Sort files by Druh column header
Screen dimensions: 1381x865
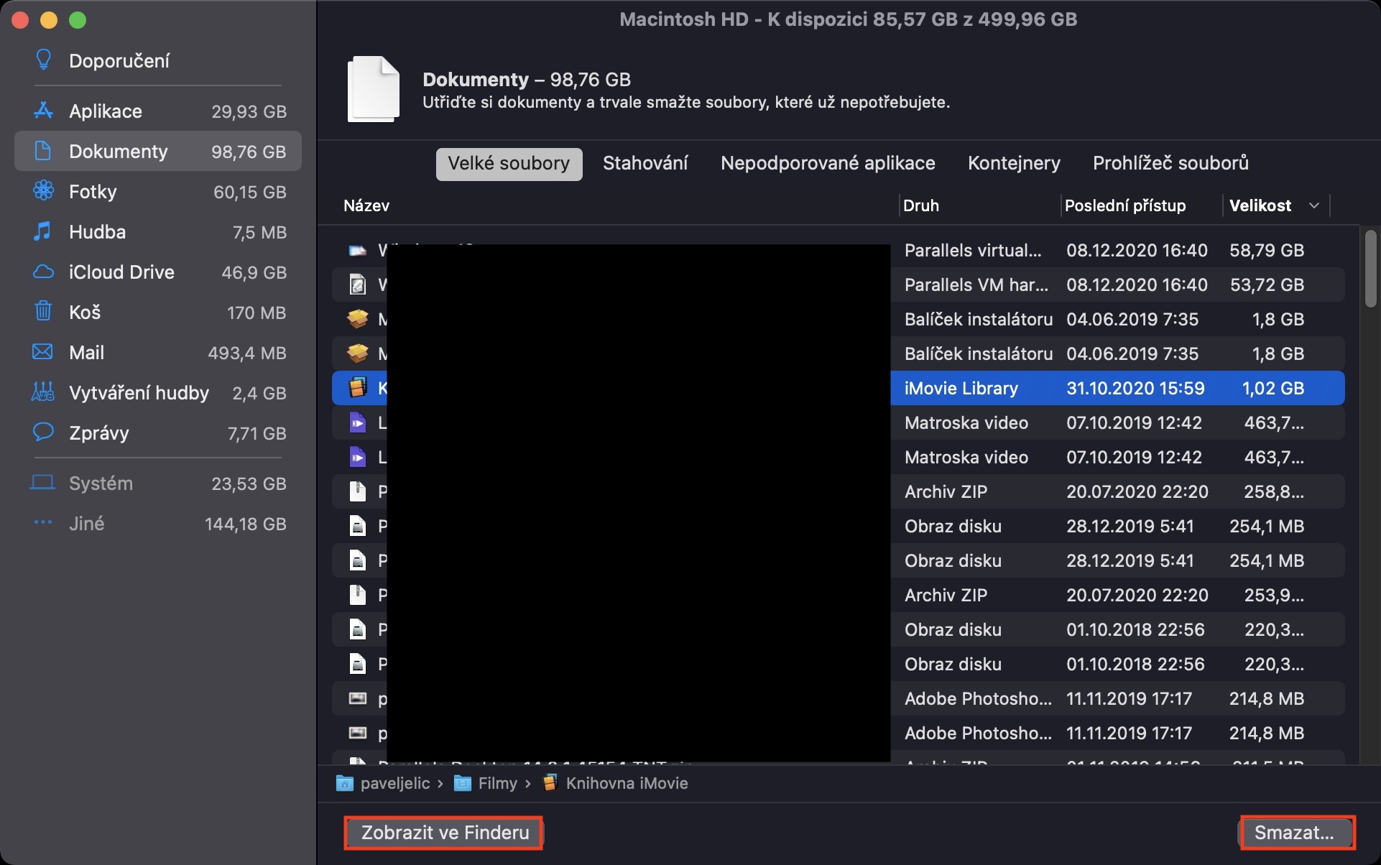click(x=920, y=205)
